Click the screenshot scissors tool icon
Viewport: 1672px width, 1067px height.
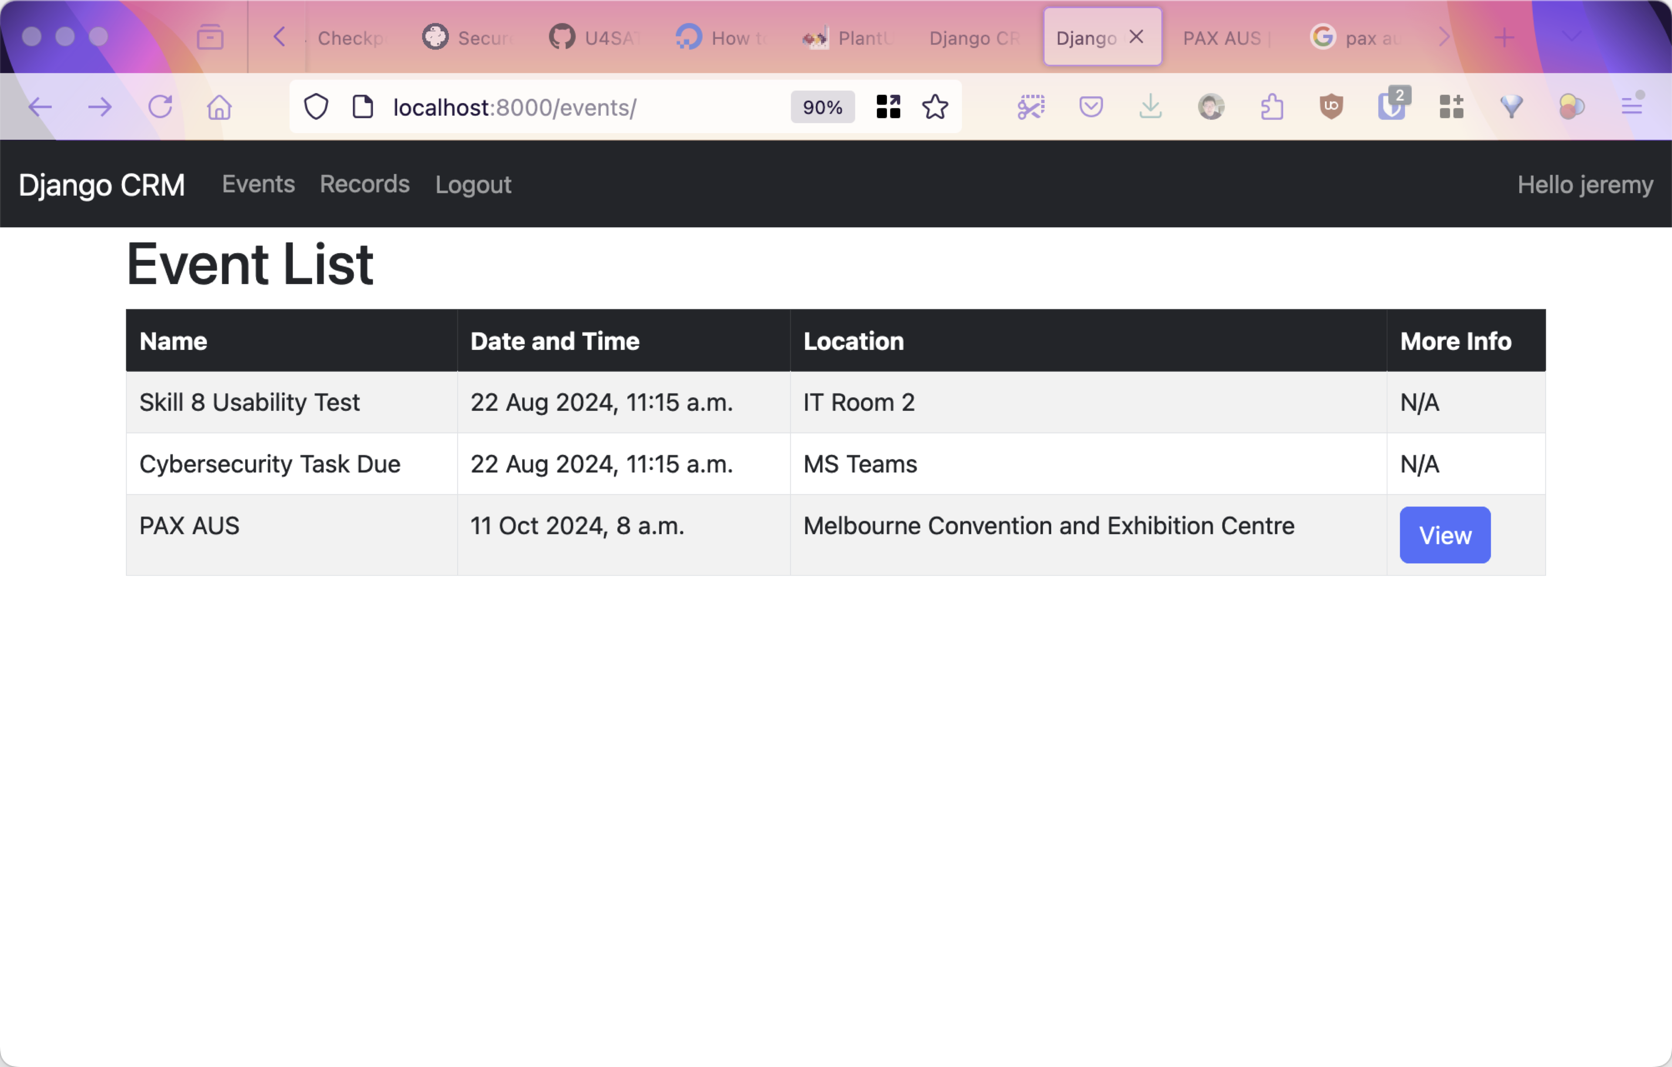tap(1031, 107)
